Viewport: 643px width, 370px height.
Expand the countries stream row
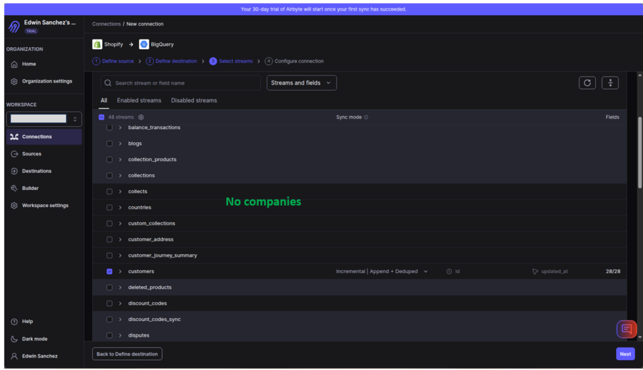pyautogui.click(x=120, y=208)
